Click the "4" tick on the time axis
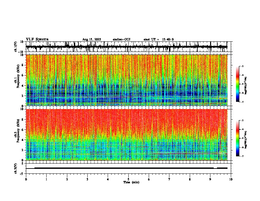 coord(108,179)
